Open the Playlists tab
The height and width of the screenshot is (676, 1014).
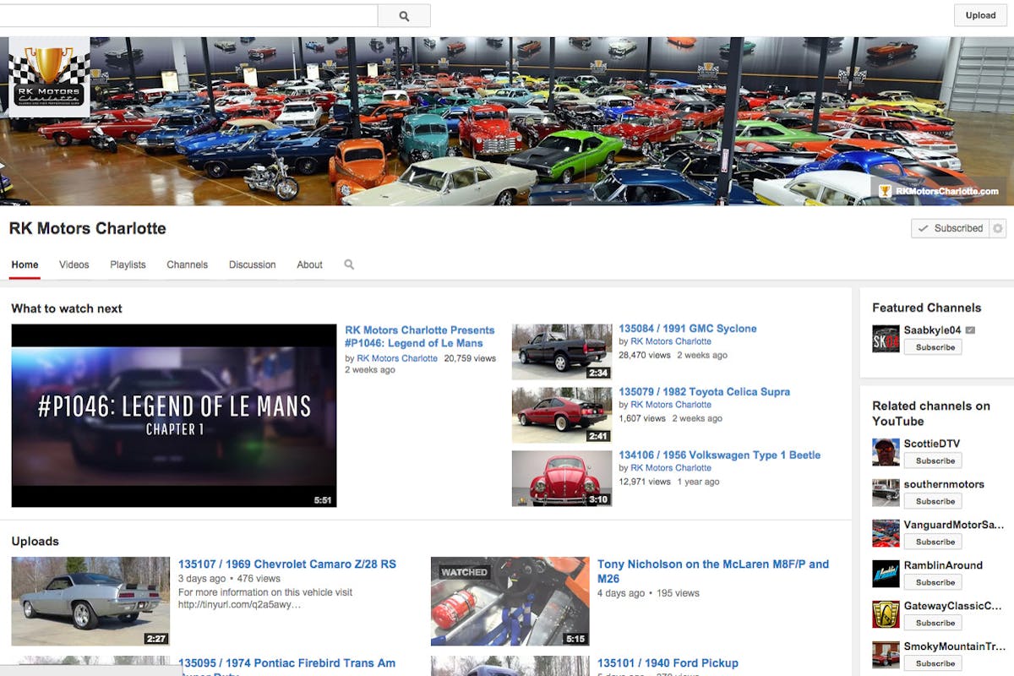pos(128,264)
